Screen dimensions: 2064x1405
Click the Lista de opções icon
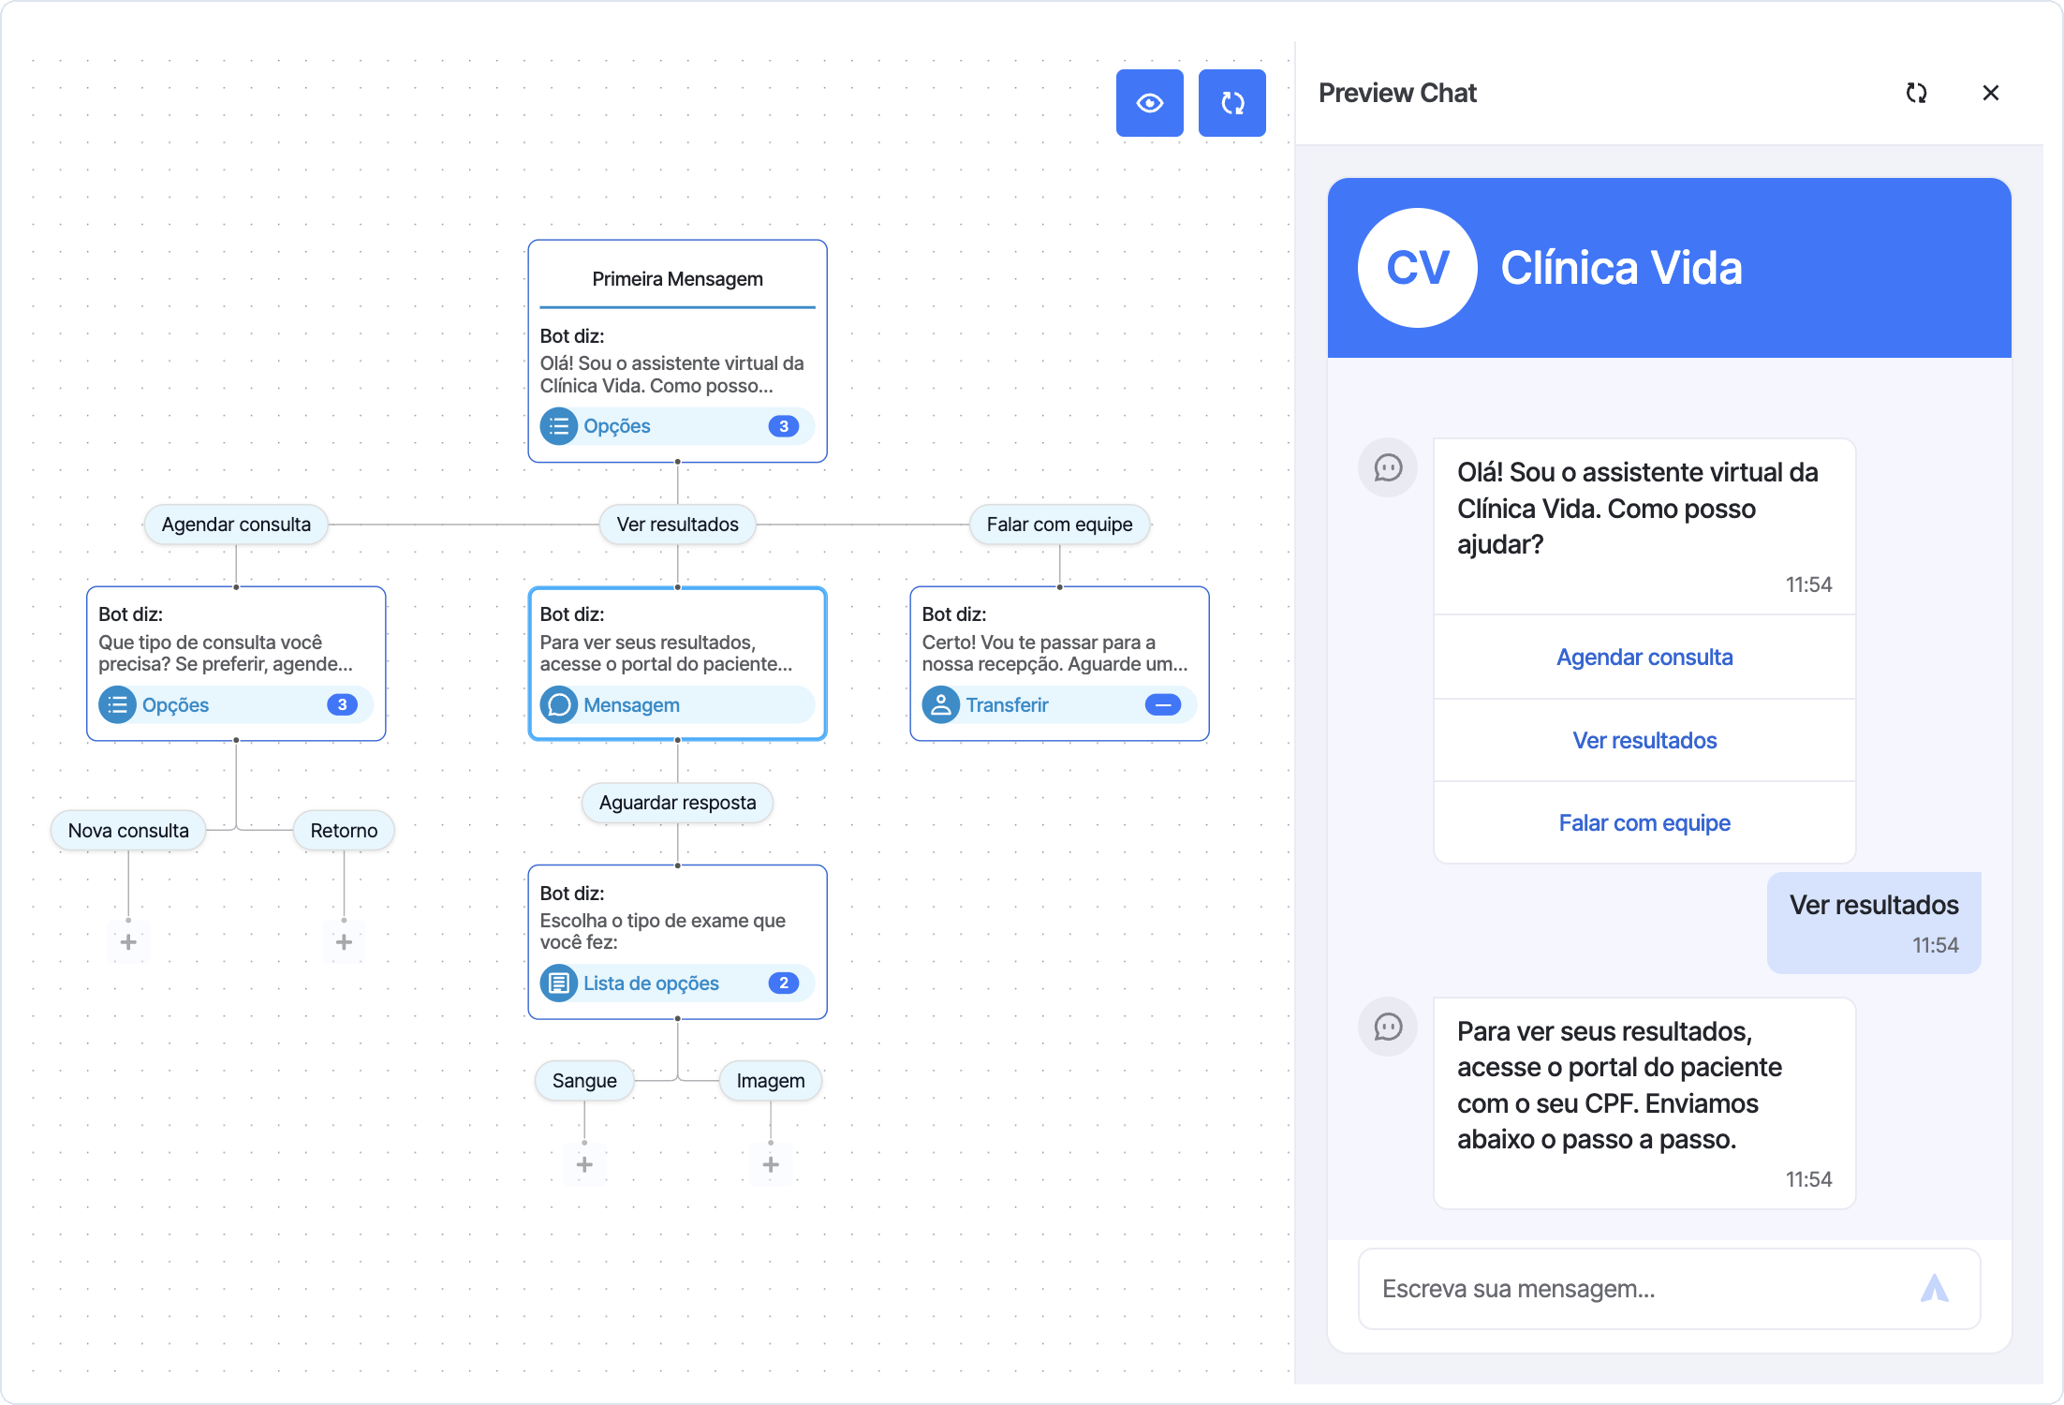coord(559,983)
